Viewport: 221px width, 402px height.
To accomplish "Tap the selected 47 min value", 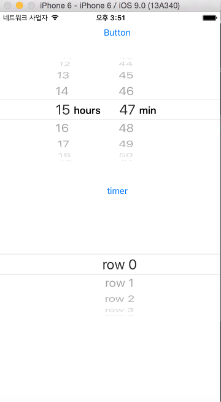I will 138,110.
